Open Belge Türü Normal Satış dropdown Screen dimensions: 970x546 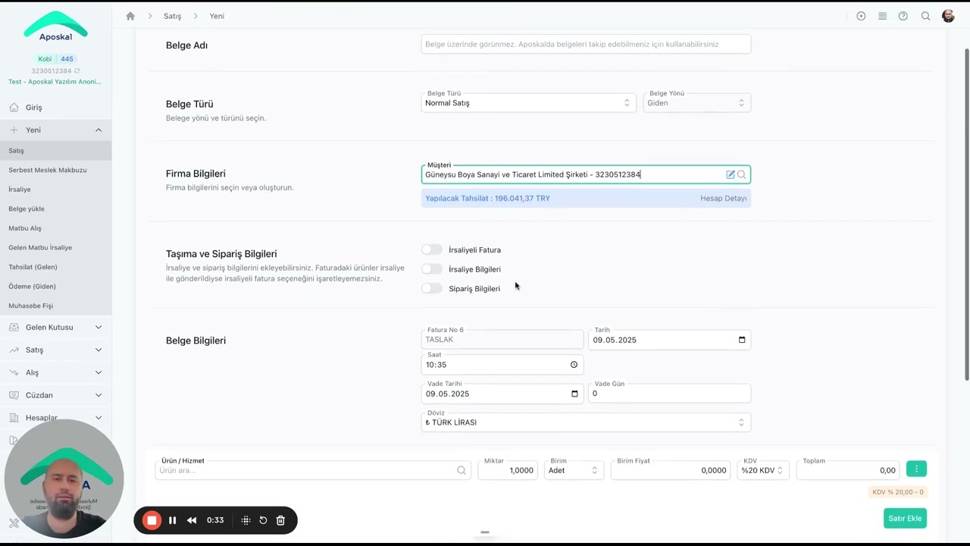(x=528, y=103)
